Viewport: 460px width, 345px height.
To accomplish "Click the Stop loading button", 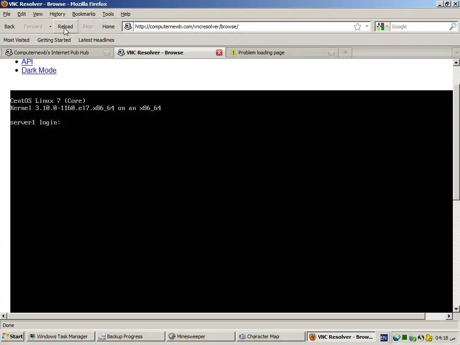I will tap(88, 27).
